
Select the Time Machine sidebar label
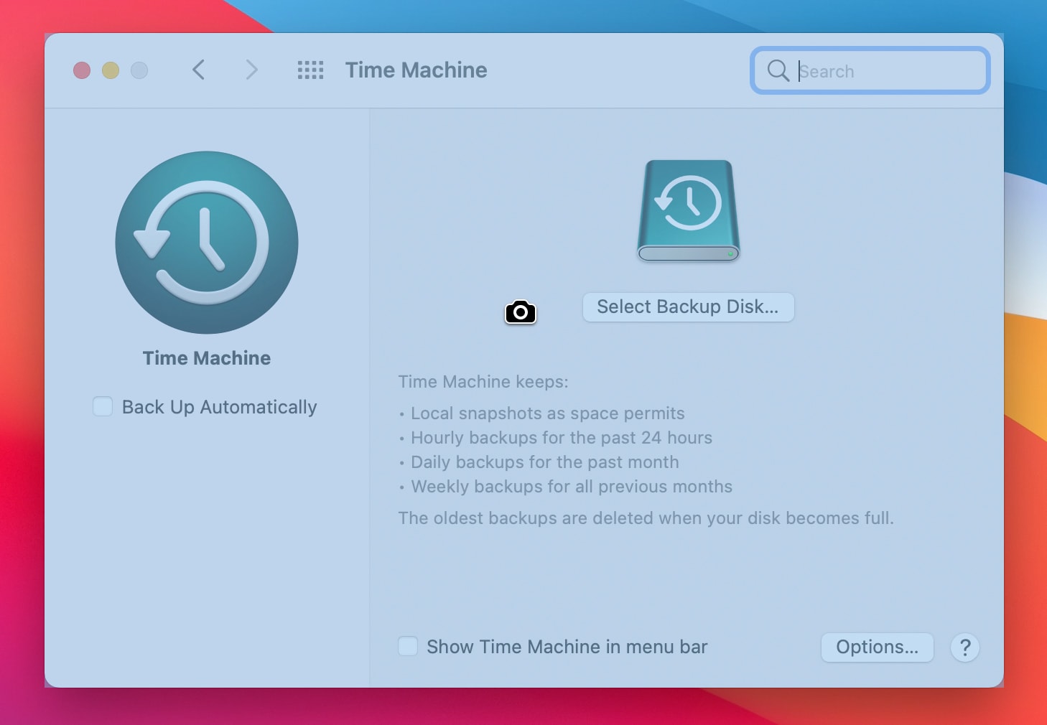point(206,357)
